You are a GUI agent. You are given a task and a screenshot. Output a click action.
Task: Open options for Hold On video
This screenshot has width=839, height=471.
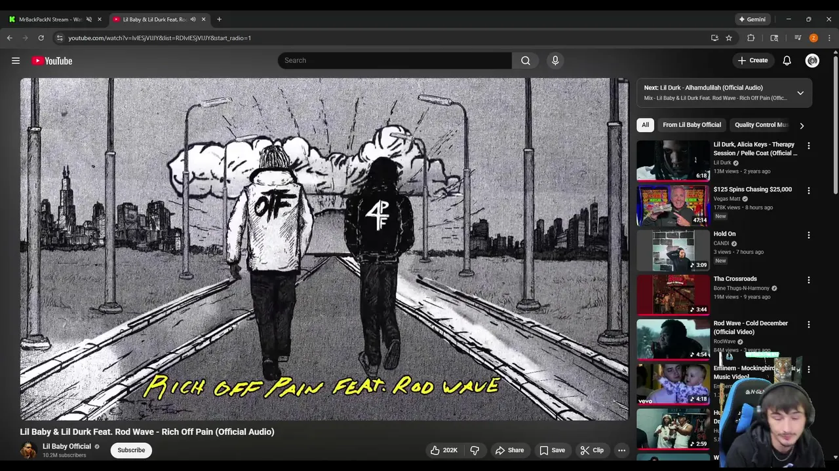tap(808, 235)
